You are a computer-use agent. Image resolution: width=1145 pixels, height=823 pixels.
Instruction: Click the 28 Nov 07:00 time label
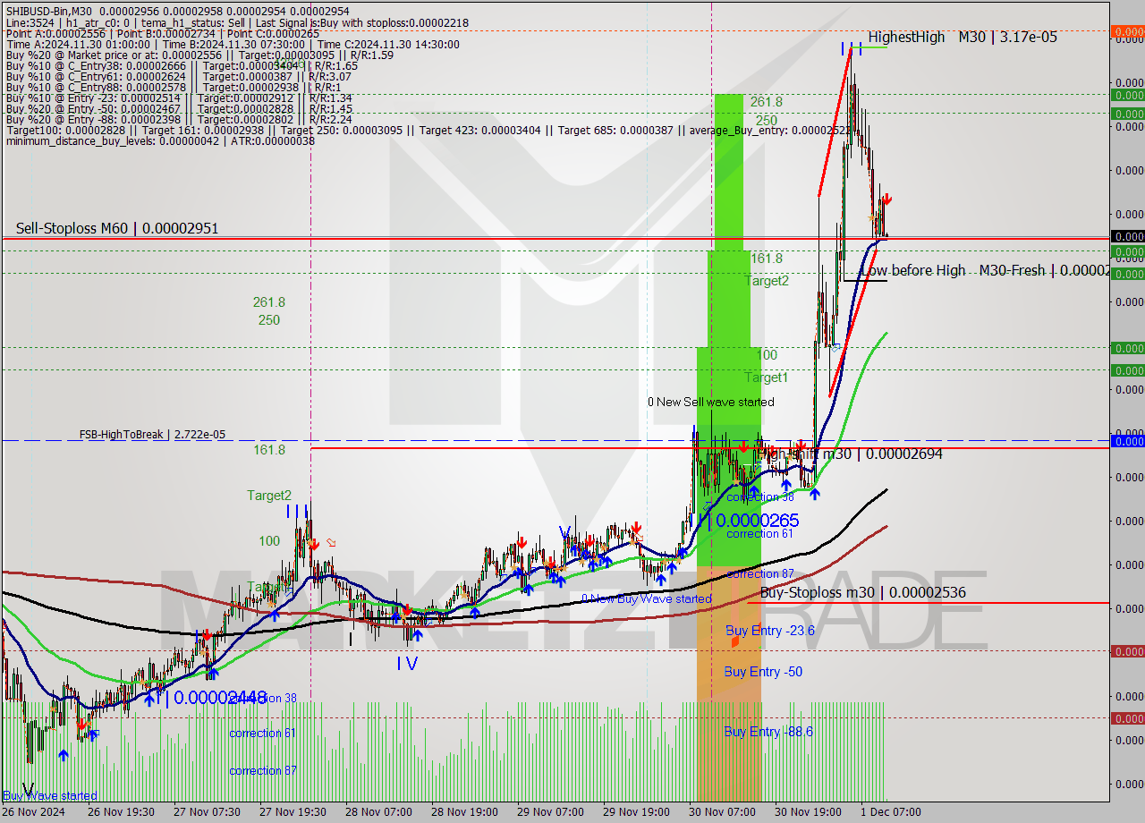point(377,812)
